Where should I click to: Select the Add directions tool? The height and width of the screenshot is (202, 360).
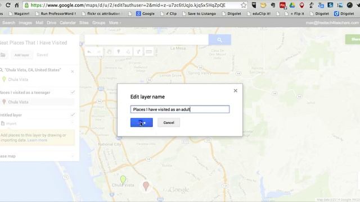(138, 52)
